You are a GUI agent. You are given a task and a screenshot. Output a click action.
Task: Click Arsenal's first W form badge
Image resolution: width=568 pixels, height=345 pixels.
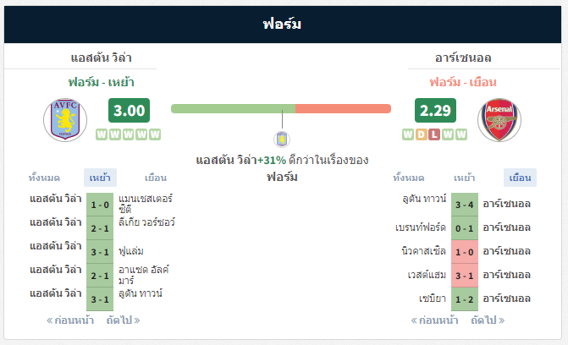point(408,134)
